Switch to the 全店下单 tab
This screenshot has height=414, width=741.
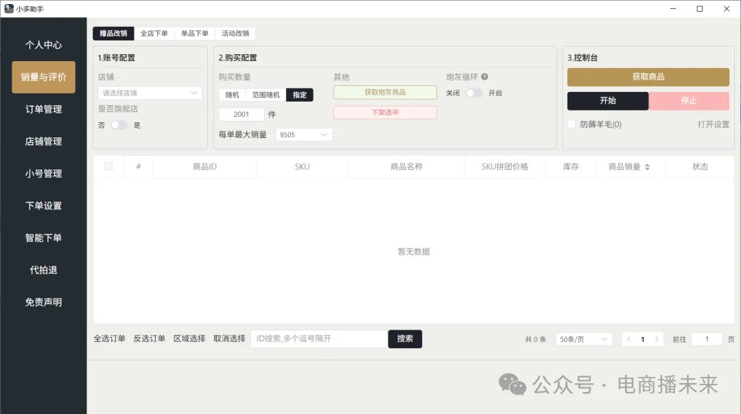[x=154, y=33]
